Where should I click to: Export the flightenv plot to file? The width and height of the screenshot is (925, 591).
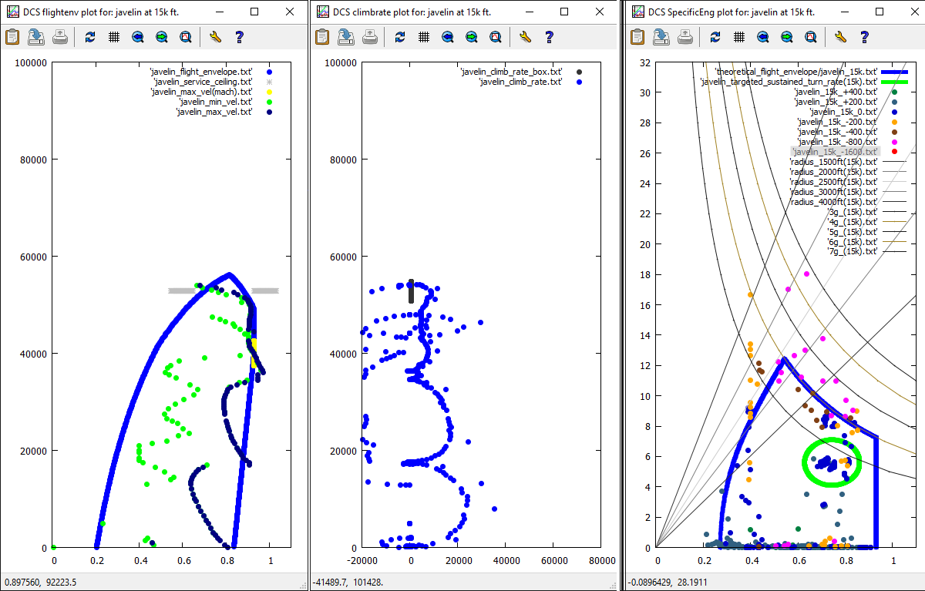[x=36, y=37]
